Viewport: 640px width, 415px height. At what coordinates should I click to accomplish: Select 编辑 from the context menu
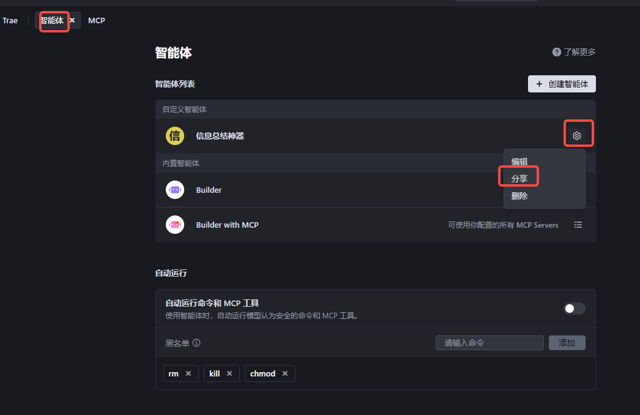[x=519, y=162]
